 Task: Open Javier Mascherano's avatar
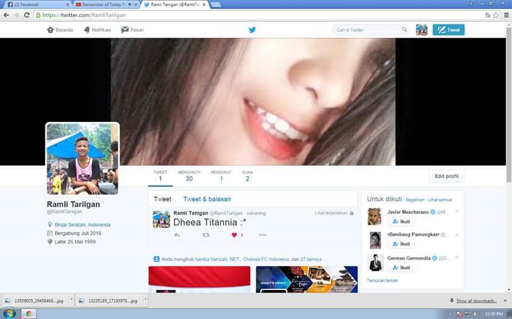(x=374, y=217)
